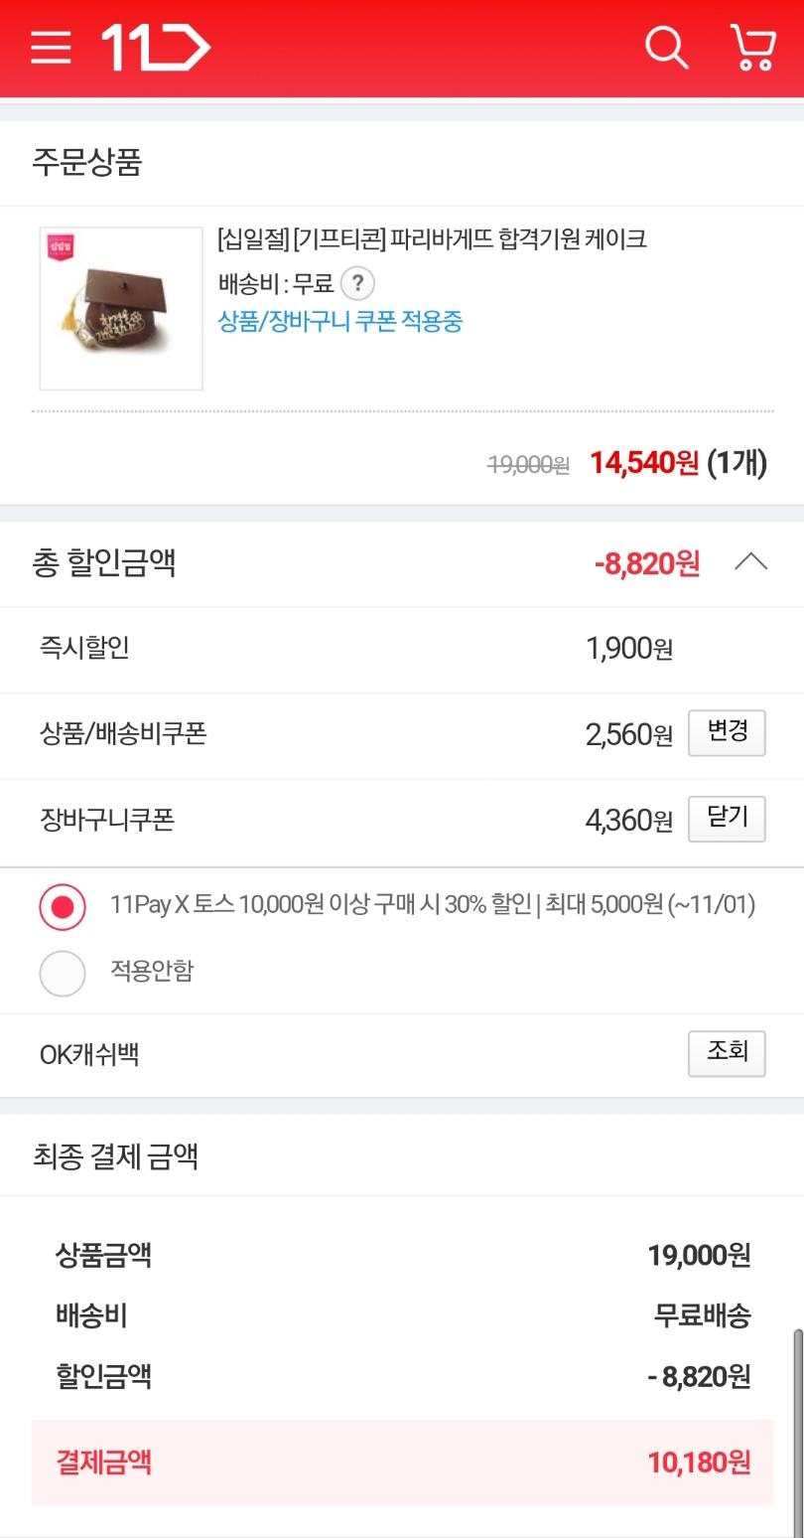The image size is (804, 1538).
Task: Select the 11Pay X 토스 30% coupon
Action: (x=63, y=906)
